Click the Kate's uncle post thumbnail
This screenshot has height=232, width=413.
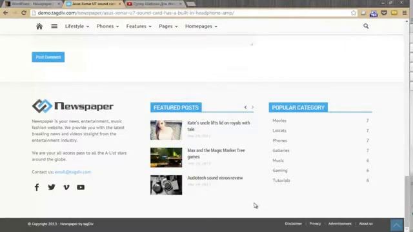pyautogui.click(x=166, y=130)
